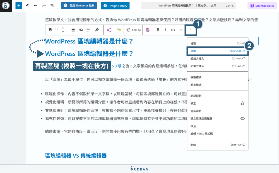Undo the last change
This screenshot has height=173, width=279.
coord(35,5)
